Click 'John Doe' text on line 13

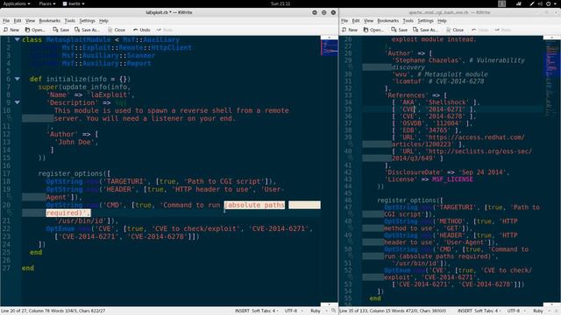(x=76, y=142)
